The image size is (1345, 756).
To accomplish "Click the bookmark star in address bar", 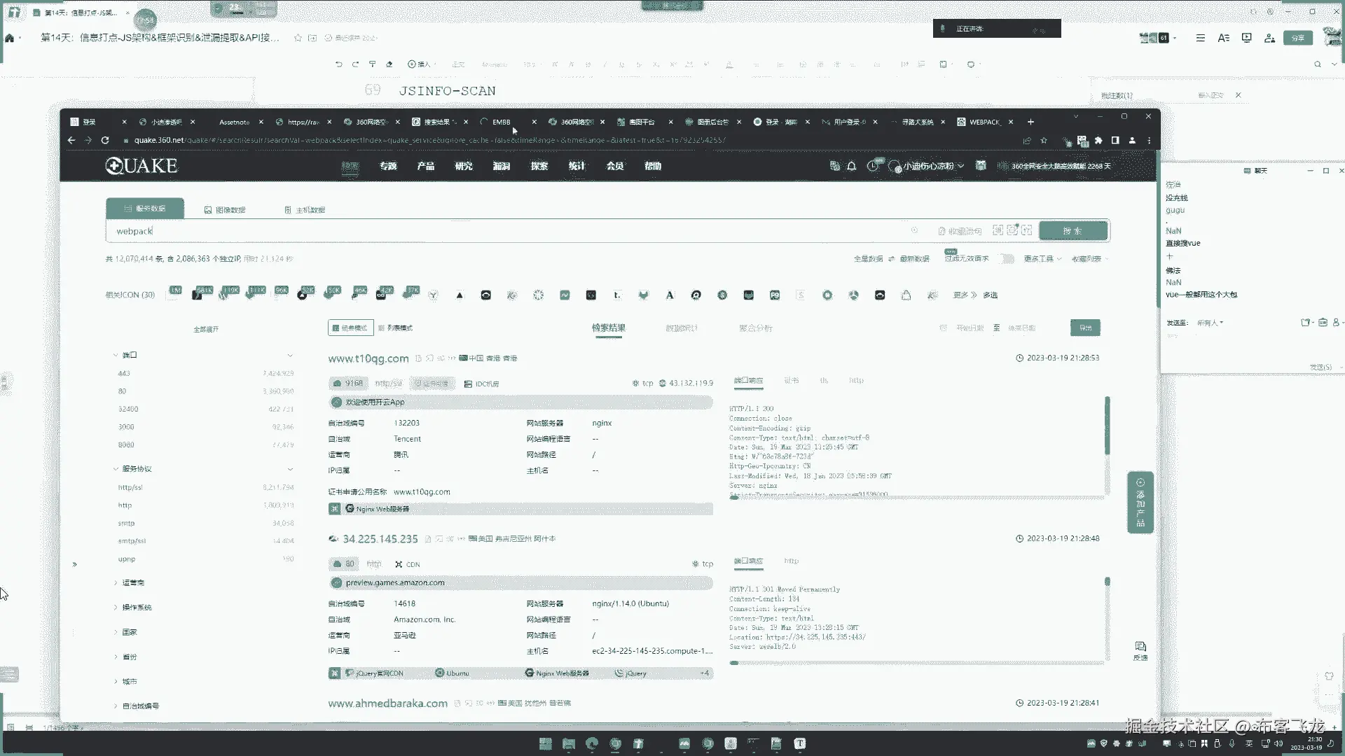I will [1044, 140].
